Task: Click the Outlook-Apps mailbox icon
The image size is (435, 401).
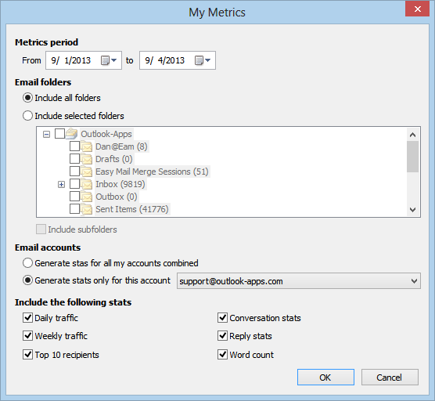Action: (x=71, y=134)
